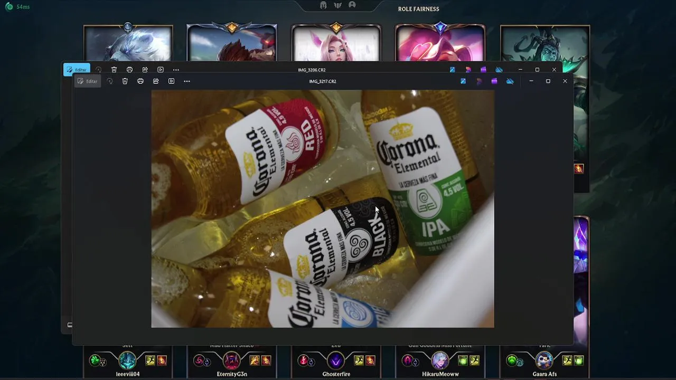The width and height of the screenshot is (676, 380).
Task: Share from the IMG_3206.CR2 window
Action: tap(145, 70)
